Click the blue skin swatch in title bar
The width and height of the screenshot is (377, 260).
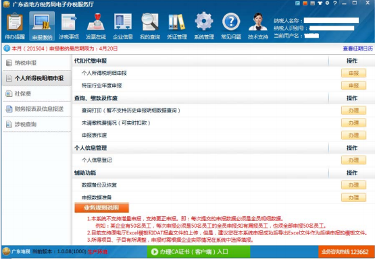[298, 3]
